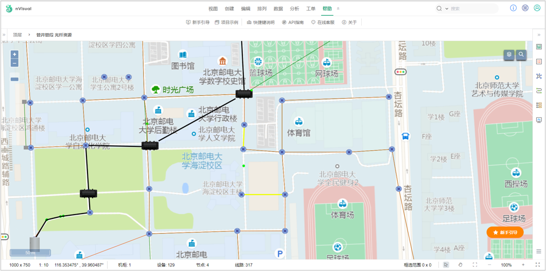The image size is (546, 271).
Task: Click the top-right info circle icon
Action: (513, 8)
